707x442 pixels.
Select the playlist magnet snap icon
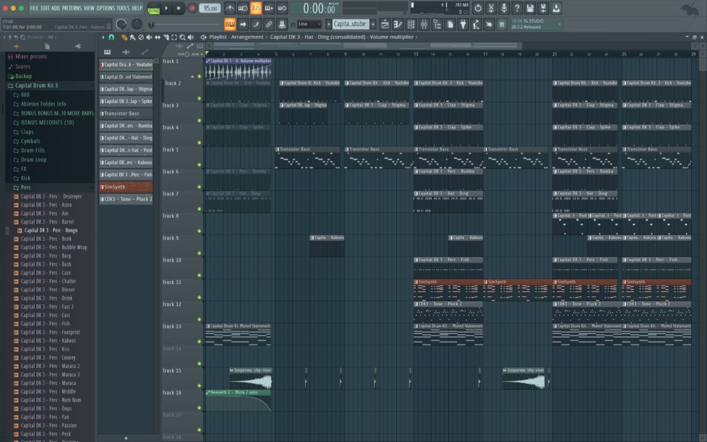pyautogui.click(x=111, y=37)
